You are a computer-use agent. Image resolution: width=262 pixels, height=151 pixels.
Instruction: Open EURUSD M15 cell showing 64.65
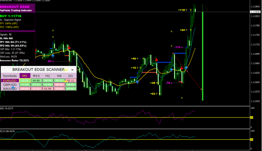point(36,81)
